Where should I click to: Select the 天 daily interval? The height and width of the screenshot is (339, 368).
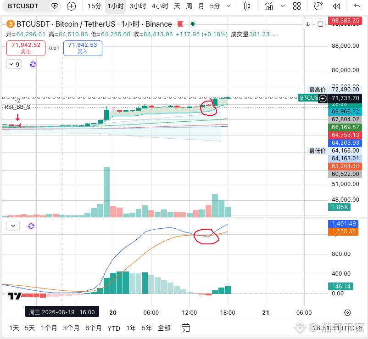pos(177,6)
